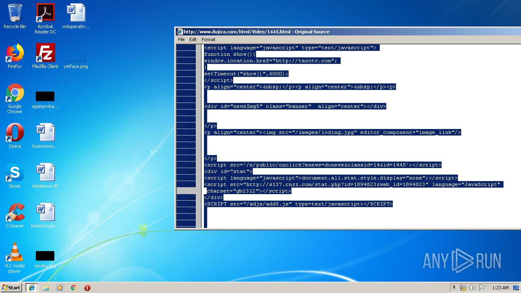Launch the FileZilla Client shortcut
The image size is (521, 293).
tap(45, 56)
